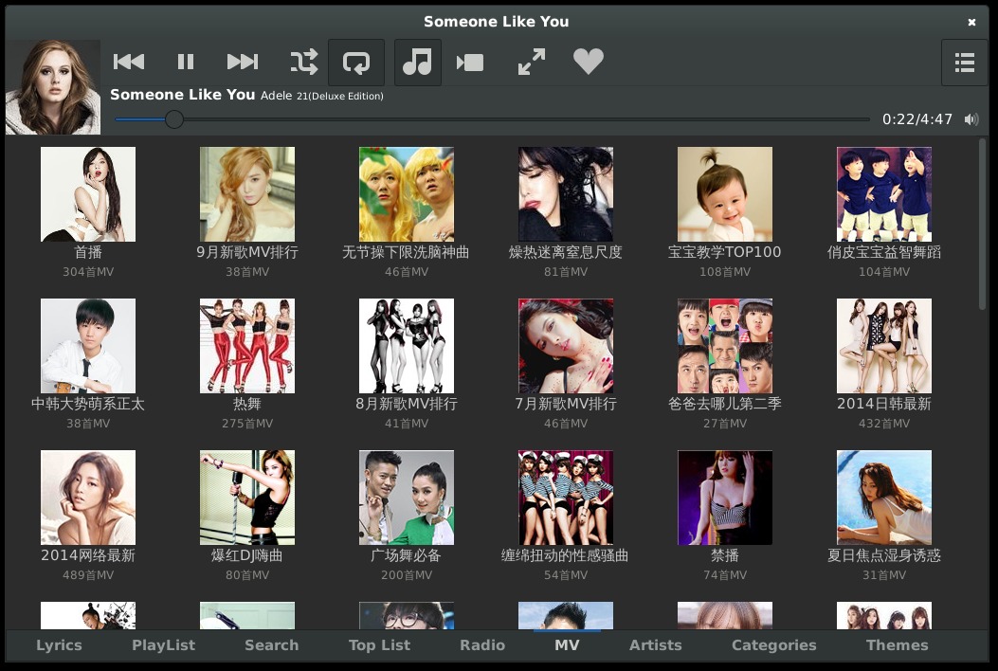Viewport: 998px width, 671px height.
Task: Open the Lyrics tab
Action: click(x=59, y=644)
